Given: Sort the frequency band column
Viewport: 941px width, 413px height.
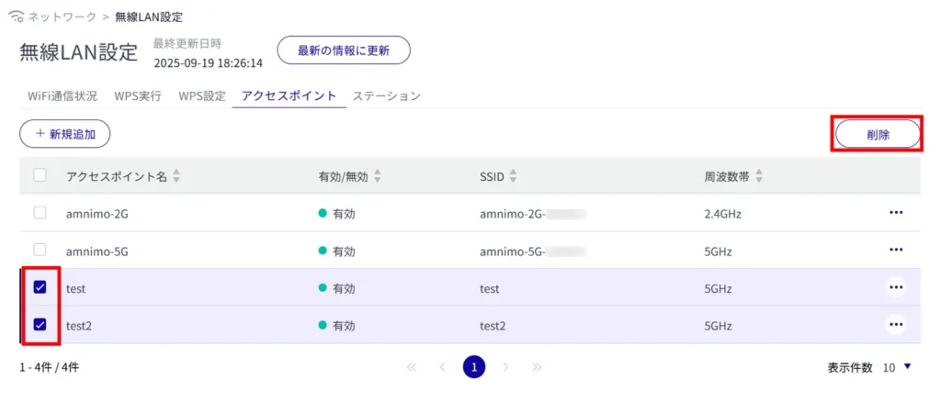Looking at the screenshot, I should point(759,176).
